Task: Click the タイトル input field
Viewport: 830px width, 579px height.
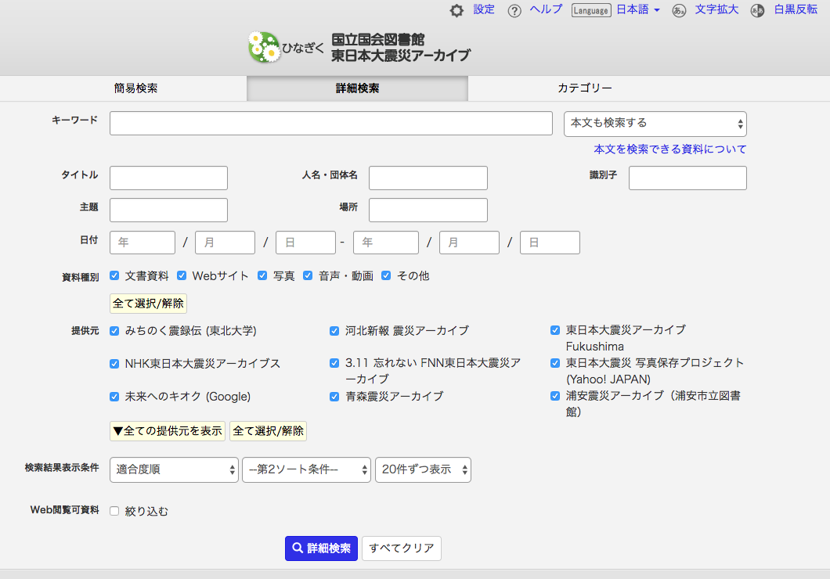Action: [x=168, y=178]
